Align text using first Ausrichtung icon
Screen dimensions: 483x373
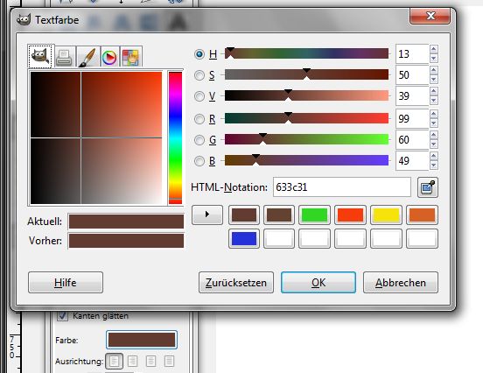pyautogui.click(x=114, y=361)
